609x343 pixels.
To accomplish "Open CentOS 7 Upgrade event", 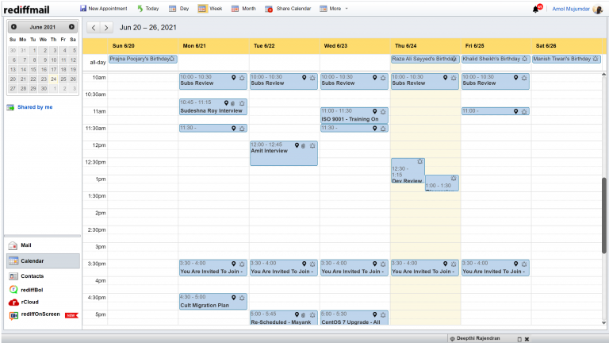I will coord(354,318).
